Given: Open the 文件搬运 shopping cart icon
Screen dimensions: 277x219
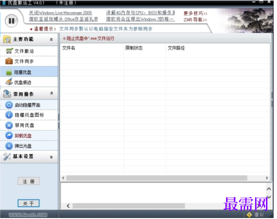Looking at the screenshot, I should (9, 51).
